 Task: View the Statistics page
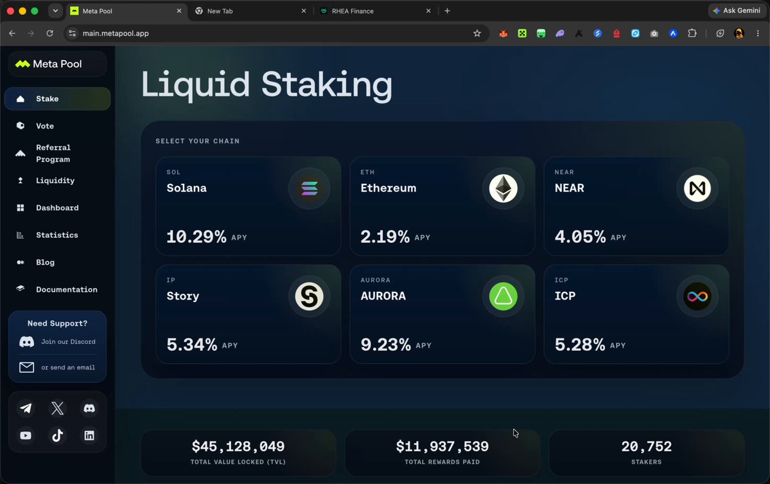tap(57, 235)
